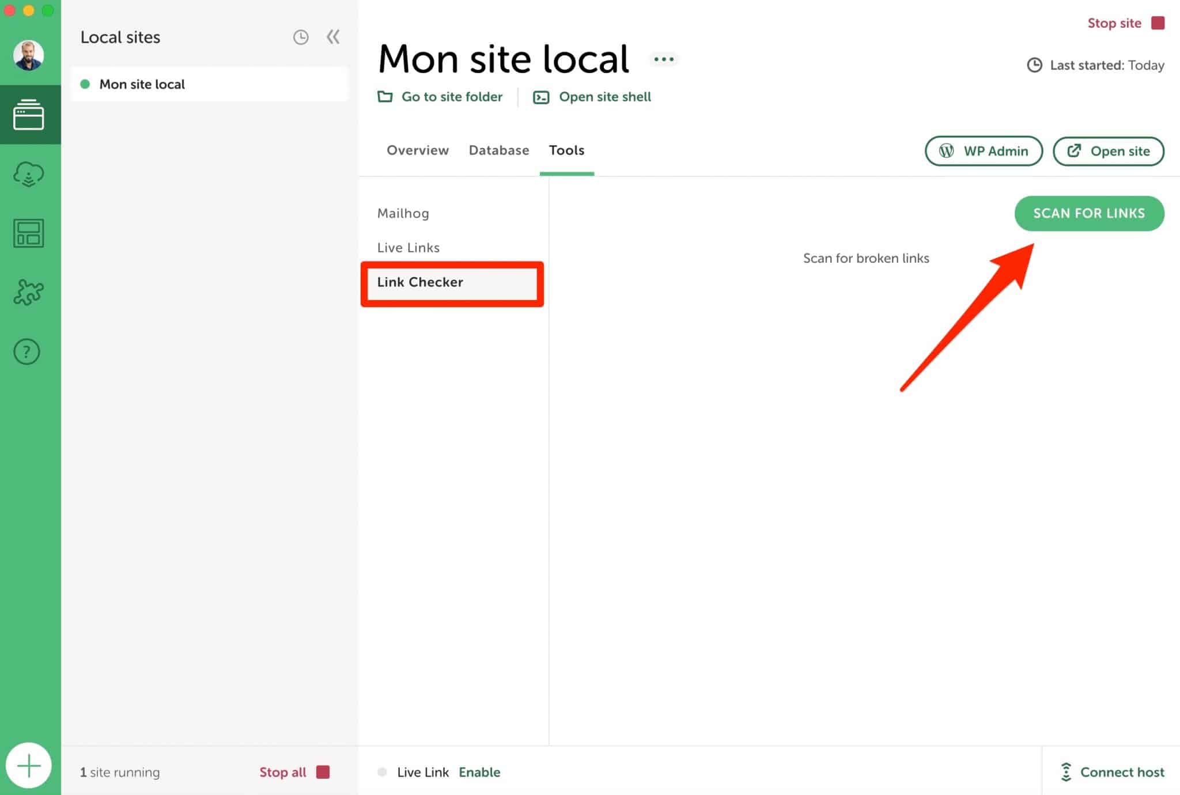Click the macOS green fullscreen window button
1180x795 pixels.
(48, 10)
